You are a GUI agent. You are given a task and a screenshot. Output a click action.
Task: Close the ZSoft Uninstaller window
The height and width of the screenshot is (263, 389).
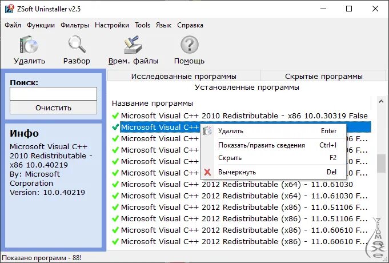click(x=375, y=9)
